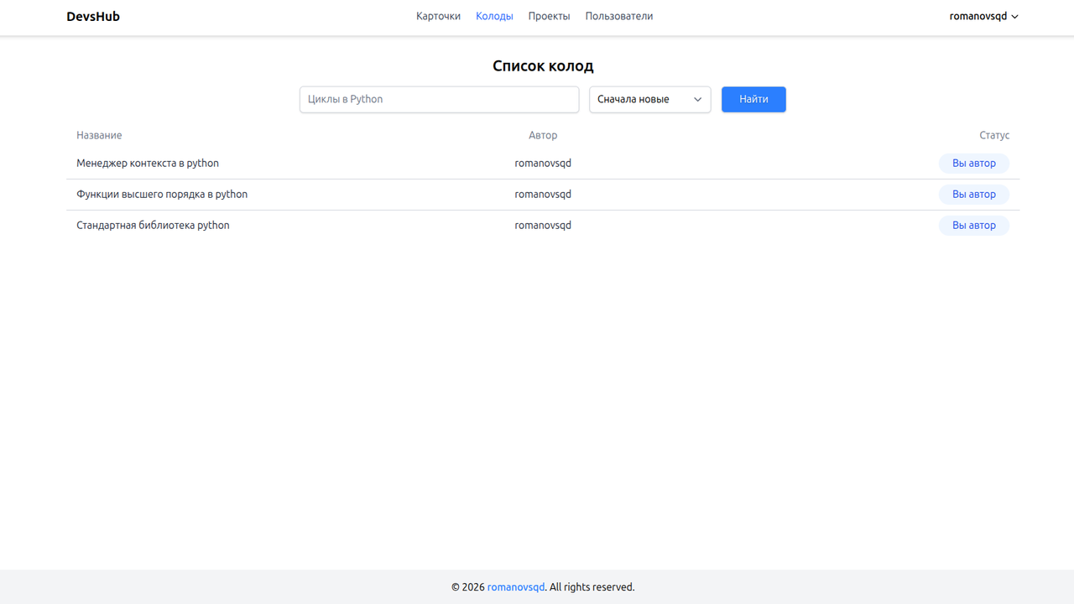Click the Вы автор badge on last deck
Viewport: 1074px width, 604px height.
(x=973, y=225)
